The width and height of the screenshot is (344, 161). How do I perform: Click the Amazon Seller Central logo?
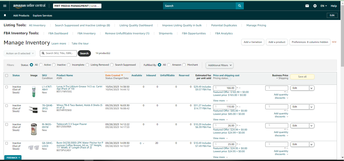(x=30, y=6)
